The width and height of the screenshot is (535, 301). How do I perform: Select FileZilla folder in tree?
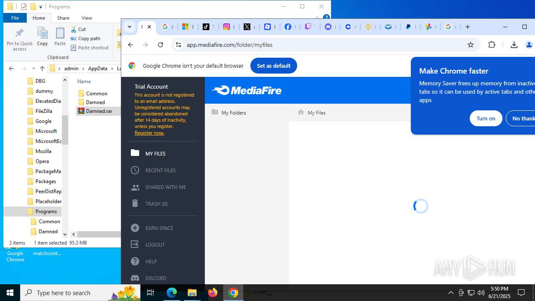click(43, 111)
